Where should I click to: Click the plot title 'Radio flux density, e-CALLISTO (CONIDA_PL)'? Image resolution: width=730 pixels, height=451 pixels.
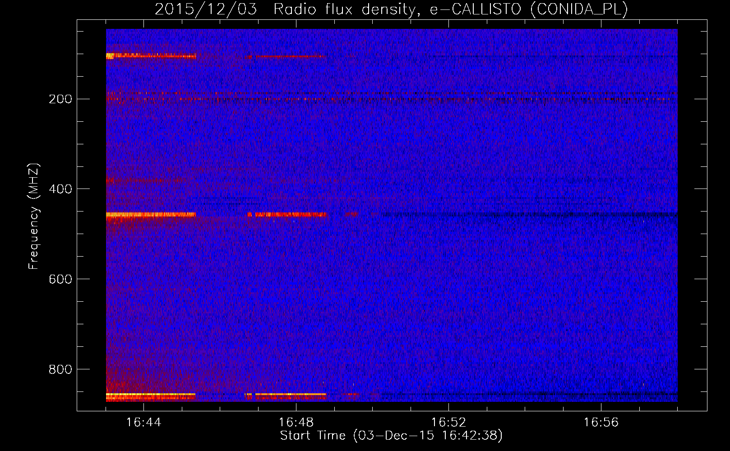tap(451, 9)
